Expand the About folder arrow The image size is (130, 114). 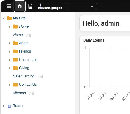coord(10,43)
